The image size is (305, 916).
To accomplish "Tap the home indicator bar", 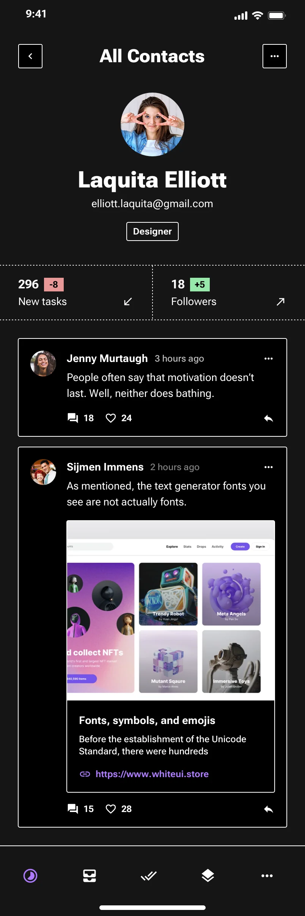I will (x=152, y=908).
